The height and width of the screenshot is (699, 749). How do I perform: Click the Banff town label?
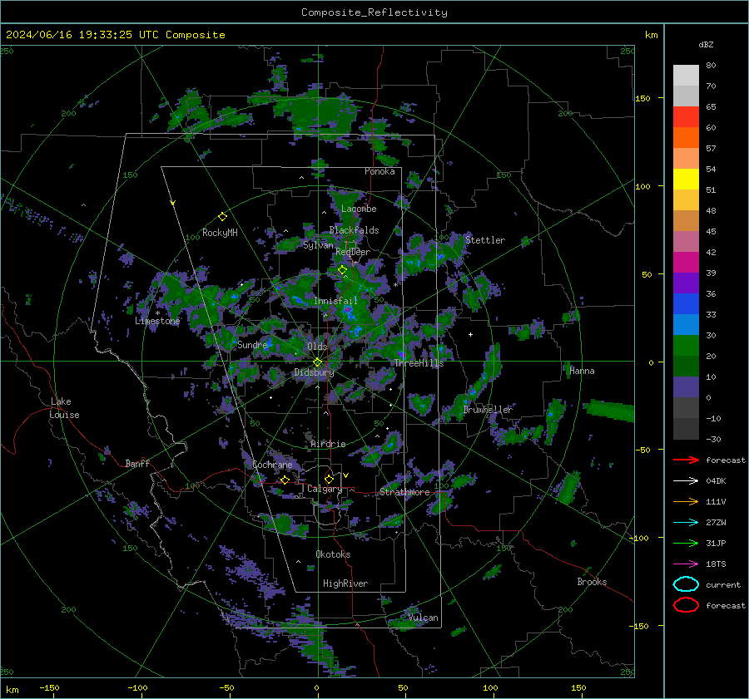pos(137,463)
